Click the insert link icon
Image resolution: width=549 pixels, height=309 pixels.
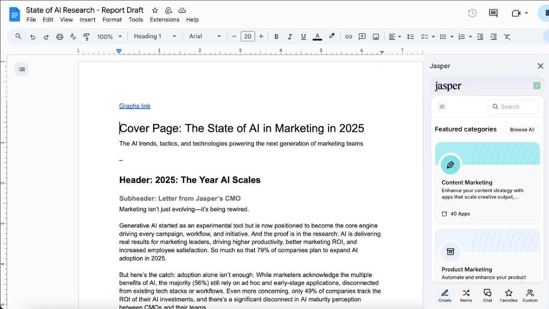click(348, 36)
